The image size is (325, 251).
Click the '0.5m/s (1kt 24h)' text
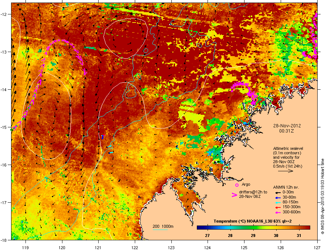(287, 166)
